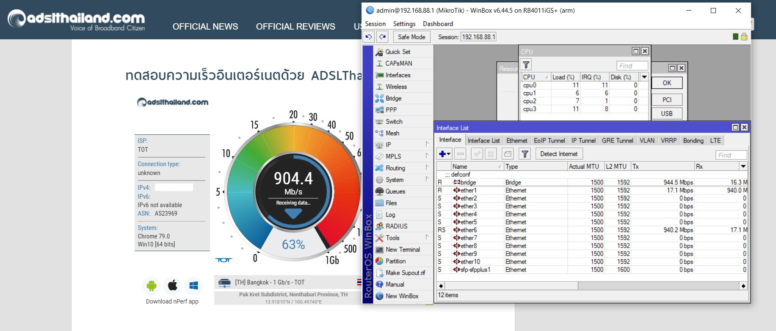Open New Terminal in WinBox
Image resolution: width=776 pixels, height=331 pixels.
click(x=403, y=249)
